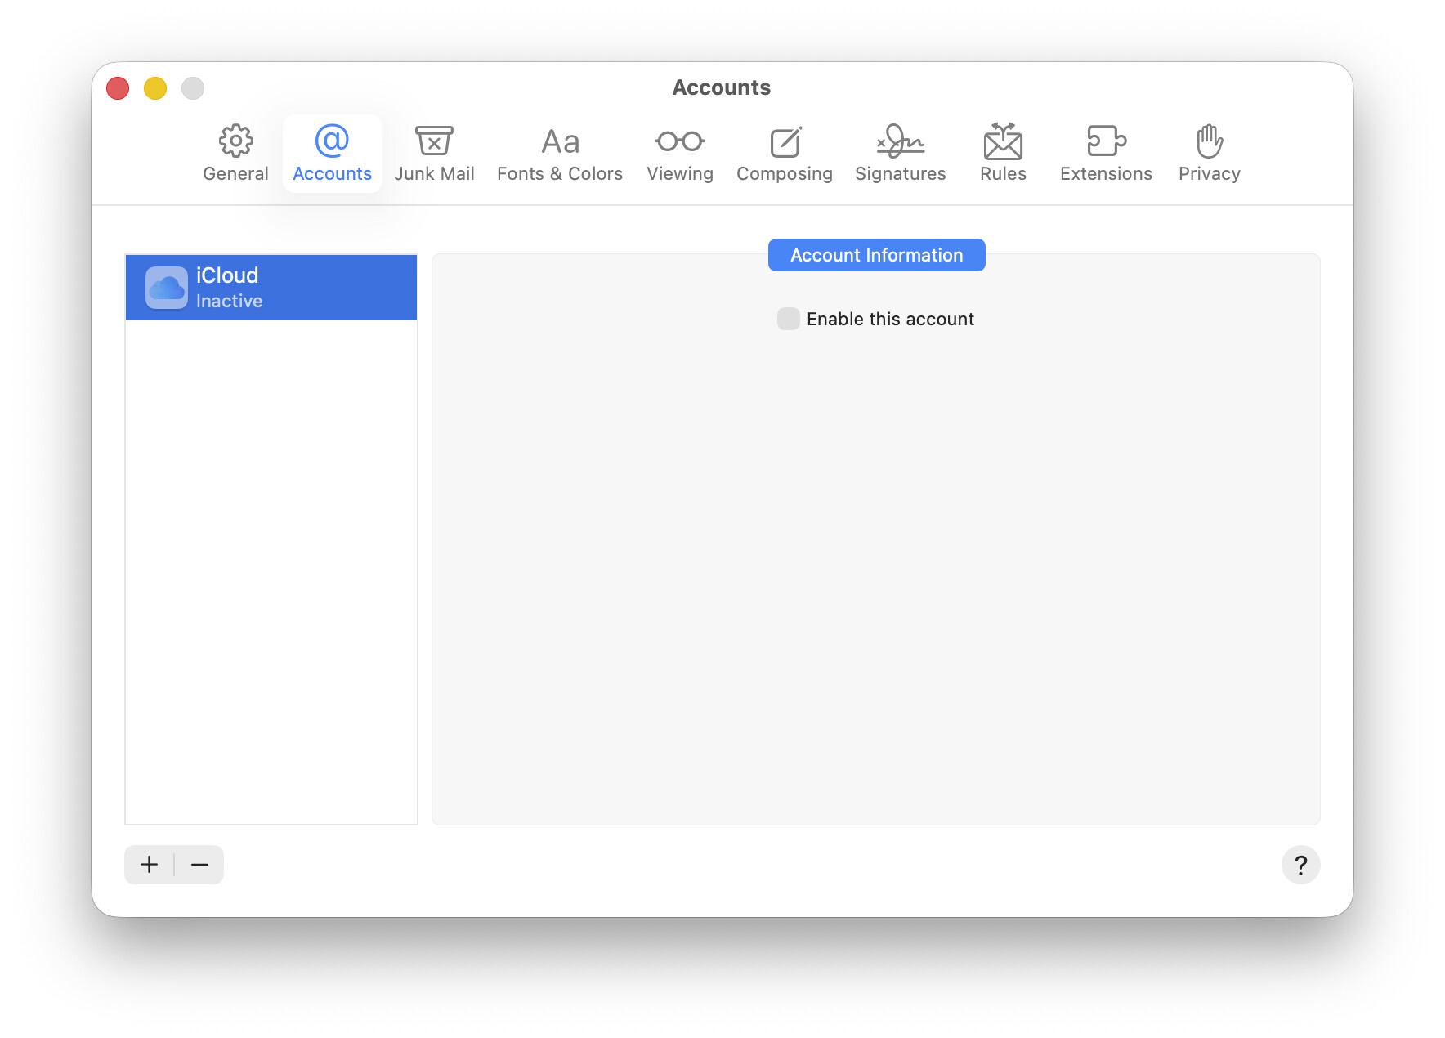Minimize the Accounts window

tap(155, 88)
